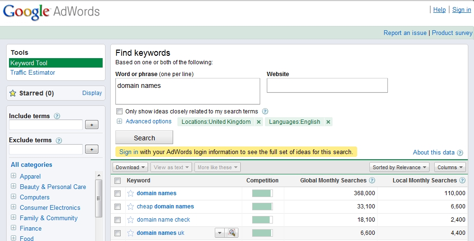Select the 'domain name check' row checkbox
474x241 pixels.
tap(118, 220)
